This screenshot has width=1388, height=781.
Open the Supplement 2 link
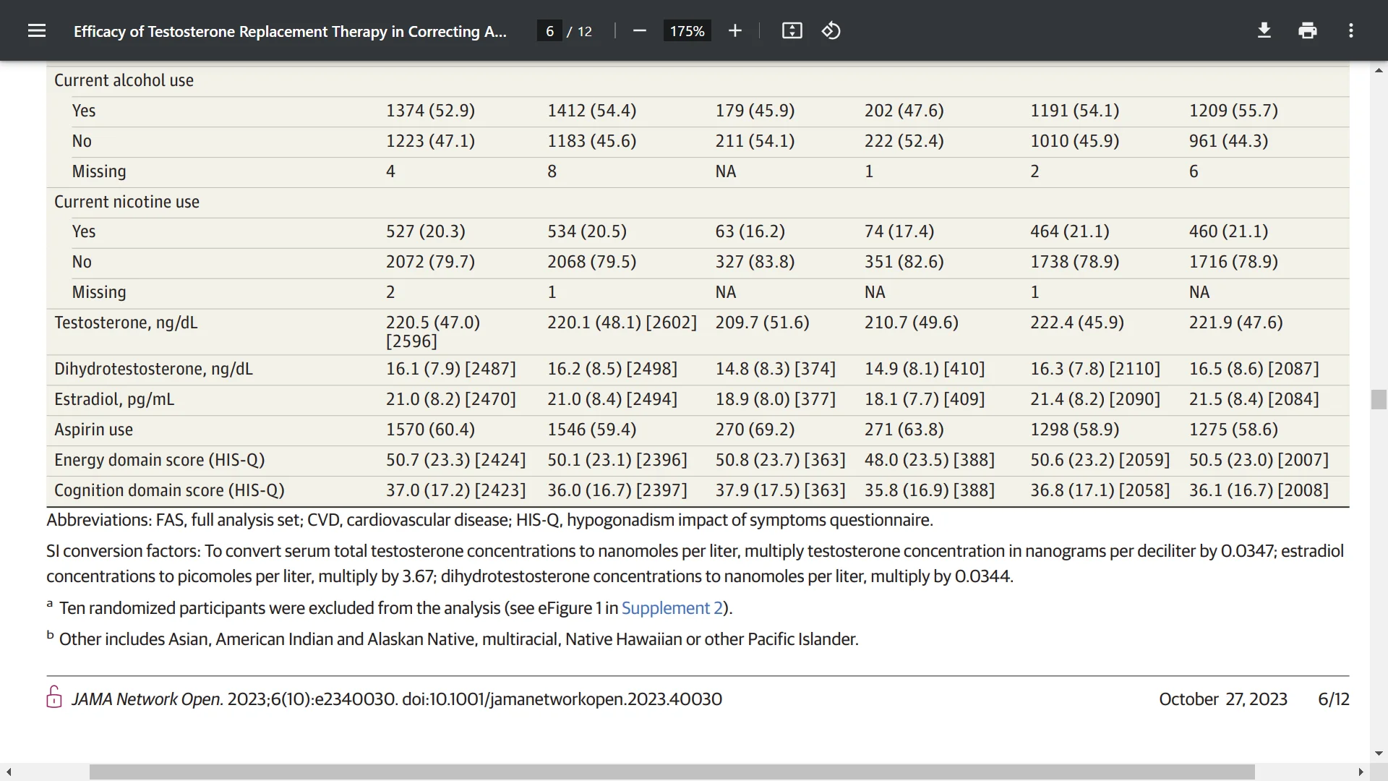coord(672,608)
